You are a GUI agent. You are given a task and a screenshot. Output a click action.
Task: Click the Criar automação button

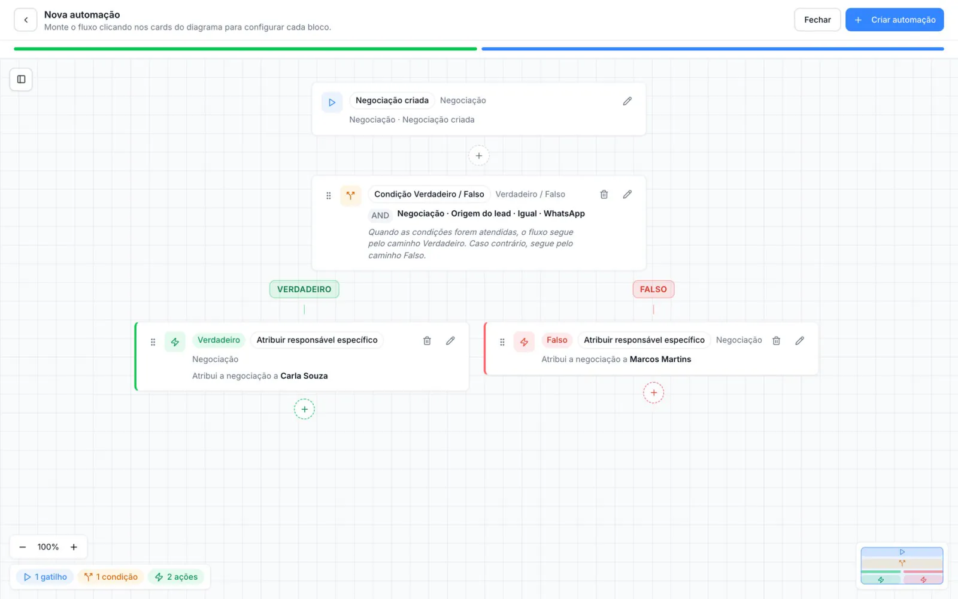tap(895, 20)
